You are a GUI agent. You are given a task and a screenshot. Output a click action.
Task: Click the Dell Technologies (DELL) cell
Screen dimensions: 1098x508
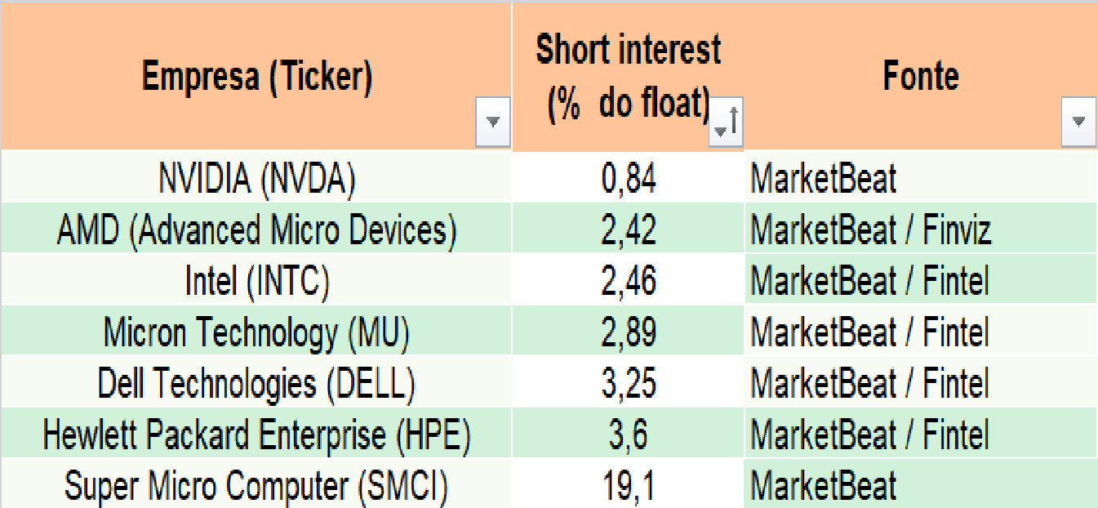pos(256,384)
